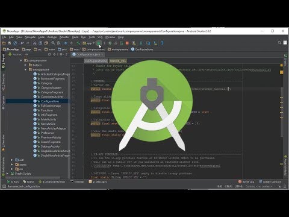Open the Android Monitor tool window tab
The height and width of the screenshot is (217, 289).
(x=52, y=181)
